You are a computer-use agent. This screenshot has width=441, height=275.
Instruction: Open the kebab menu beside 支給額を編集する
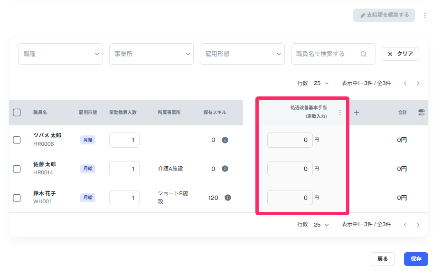point(425,15)
